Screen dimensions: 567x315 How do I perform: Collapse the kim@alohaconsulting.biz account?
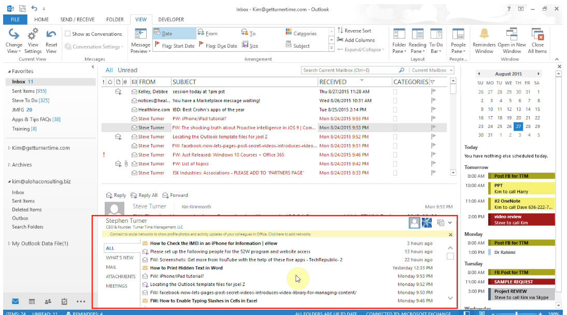(9, 181)
